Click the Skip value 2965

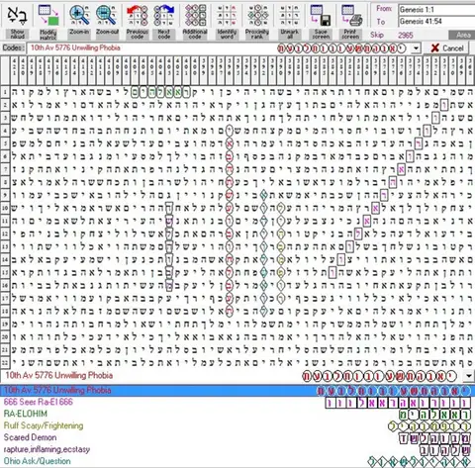[x=406, y=36]
